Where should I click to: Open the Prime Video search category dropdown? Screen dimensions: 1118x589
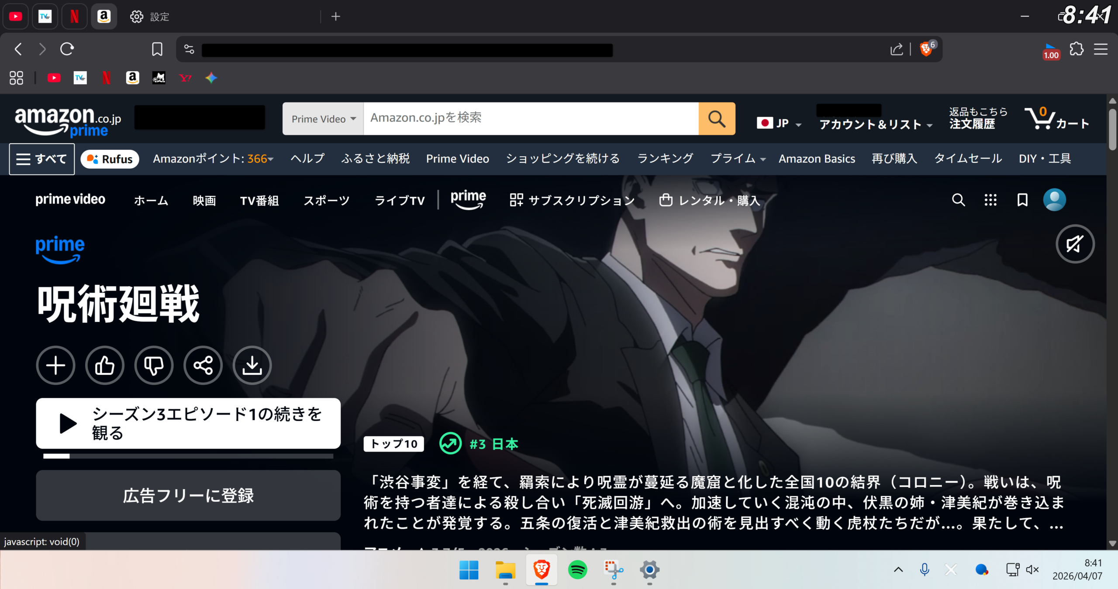(x=323, y=119)
